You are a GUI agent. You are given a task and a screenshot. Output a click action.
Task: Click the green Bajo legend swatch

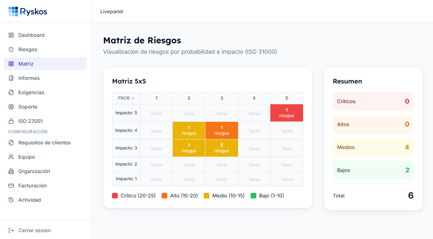coord(253,196)
